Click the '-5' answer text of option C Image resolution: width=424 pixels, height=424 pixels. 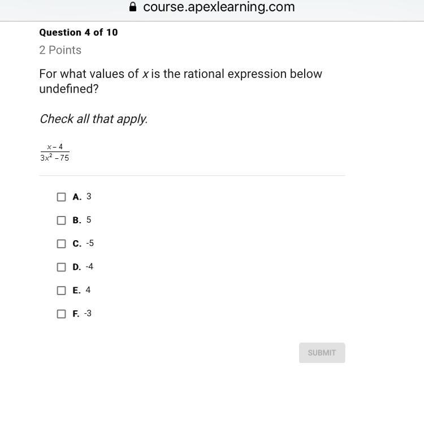pyautogui.click(x=90, y=243)
